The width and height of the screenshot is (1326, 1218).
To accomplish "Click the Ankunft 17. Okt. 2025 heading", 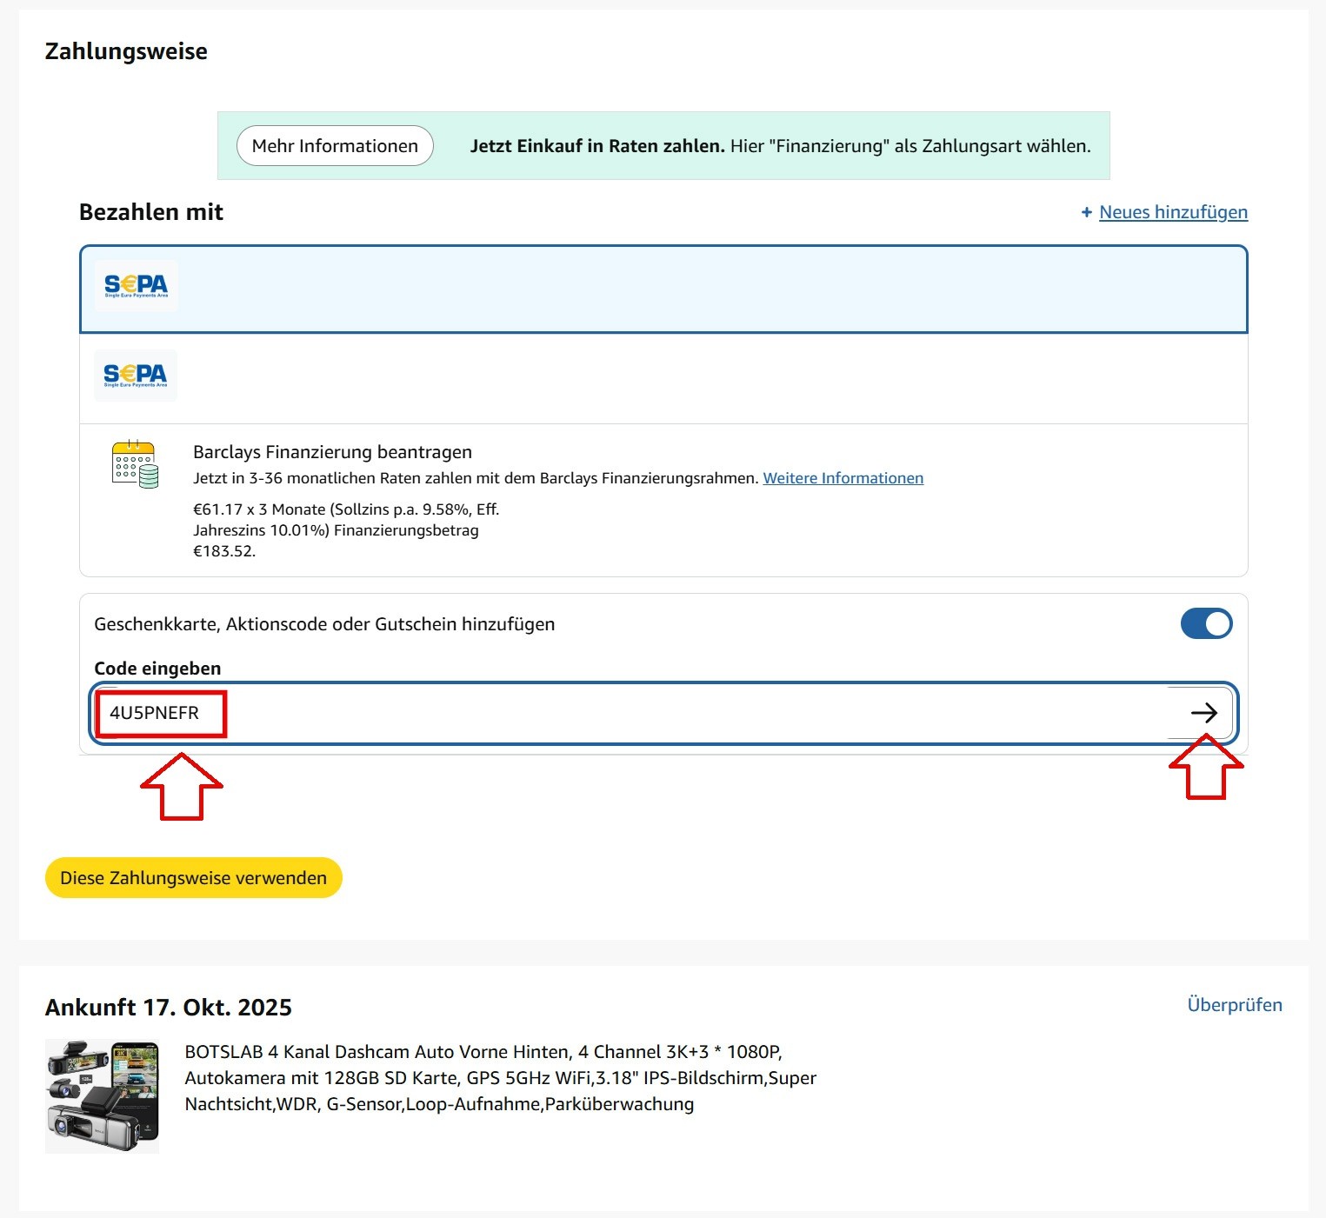I will [169, 1008].
